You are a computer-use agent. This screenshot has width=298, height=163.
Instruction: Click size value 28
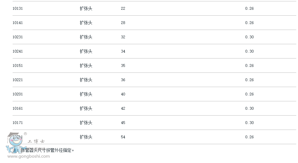pos(123,23)
